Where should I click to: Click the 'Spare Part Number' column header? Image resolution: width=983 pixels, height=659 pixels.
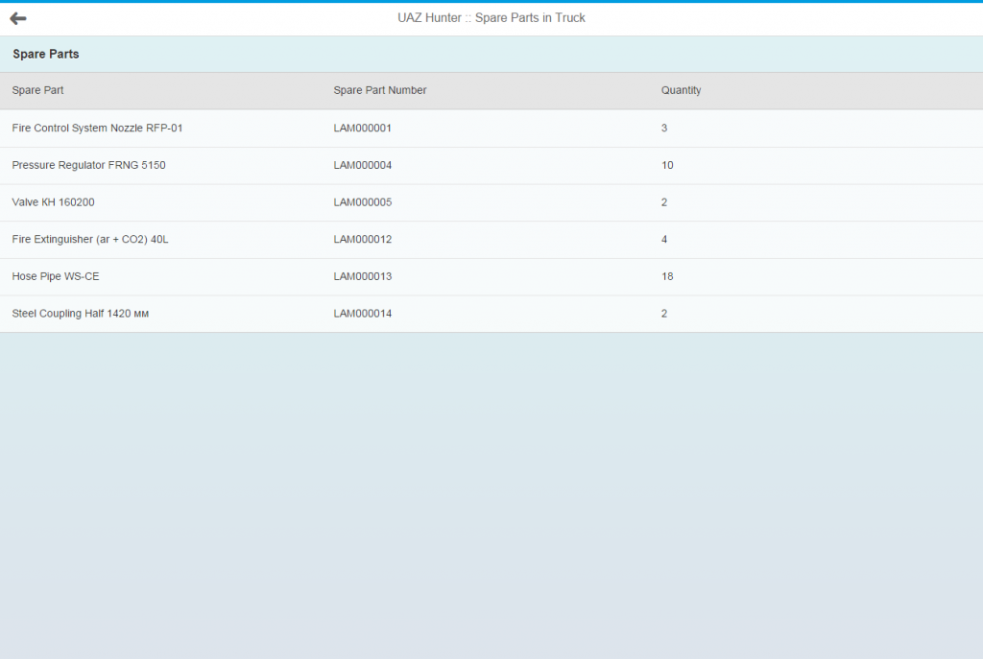(380, 90)
